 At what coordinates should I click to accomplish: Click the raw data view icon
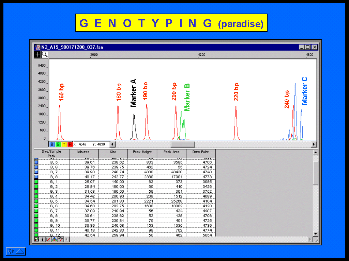pyautogui.click(x=61, y=239)
